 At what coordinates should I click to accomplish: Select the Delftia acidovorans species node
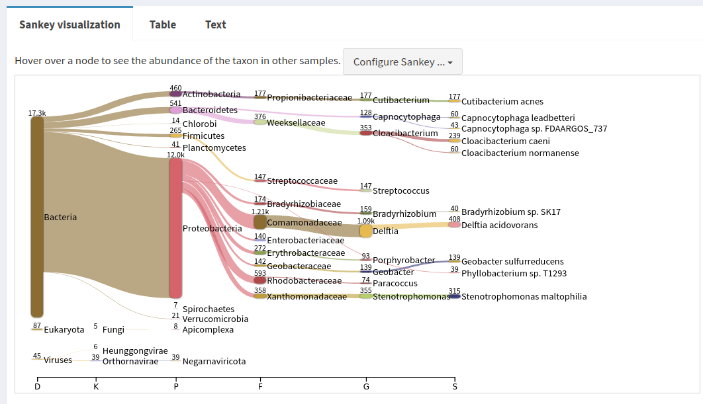(454, 225)
